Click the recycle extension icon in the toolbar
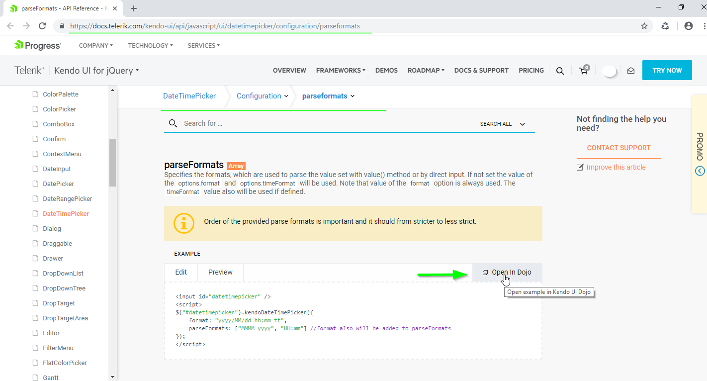This screenshot has height=381, width=707. (x=665, y=26)
